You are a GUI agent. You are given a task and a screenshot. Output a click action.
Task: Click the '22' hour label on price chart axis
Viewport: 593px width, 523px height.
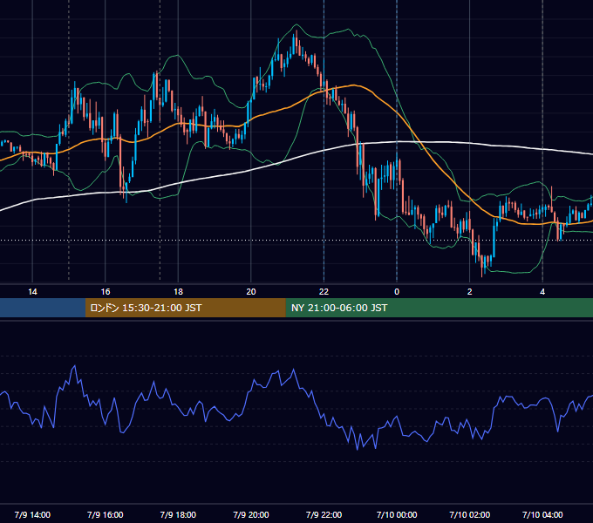[x=324, y=292]
